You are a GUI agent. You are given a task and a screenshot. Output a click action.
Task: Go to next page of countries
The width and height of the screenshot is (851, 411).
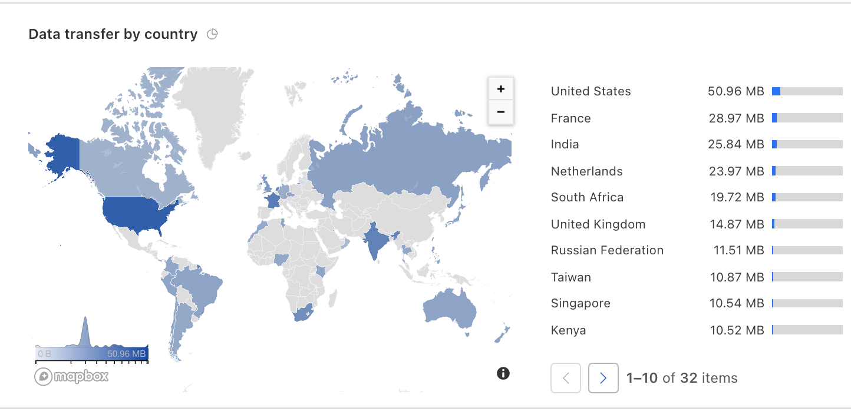tap(603, 378)
